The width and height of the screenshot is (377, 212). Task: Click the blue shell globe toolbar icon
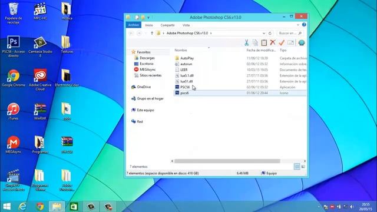point(301,43)
